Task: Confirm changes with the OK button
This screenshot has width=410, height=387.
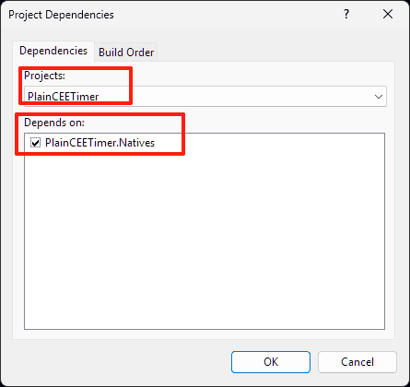Action: 271,362
